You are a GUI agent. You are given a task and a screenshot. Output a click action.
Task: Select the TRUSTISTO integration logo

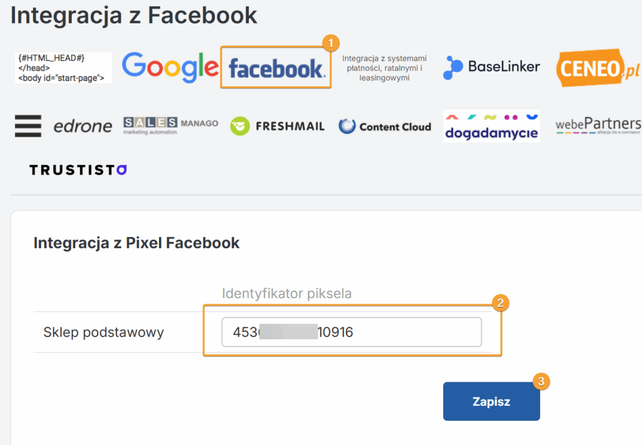78,170
